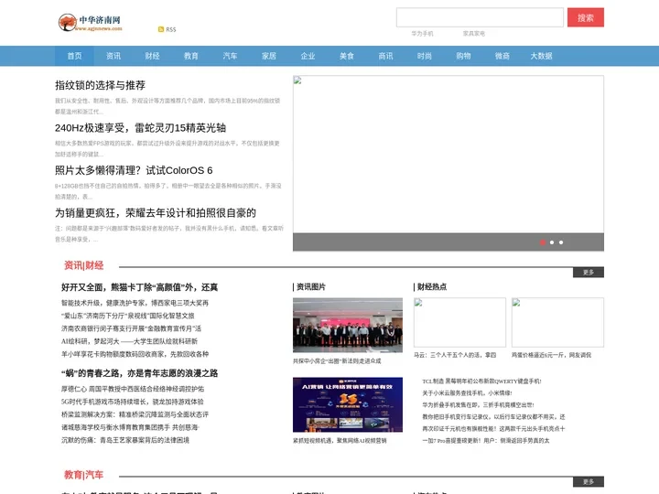Click broken image above 马云 caption
The width and height of the screenshot is (659, 494).
[x=459, y=323]
